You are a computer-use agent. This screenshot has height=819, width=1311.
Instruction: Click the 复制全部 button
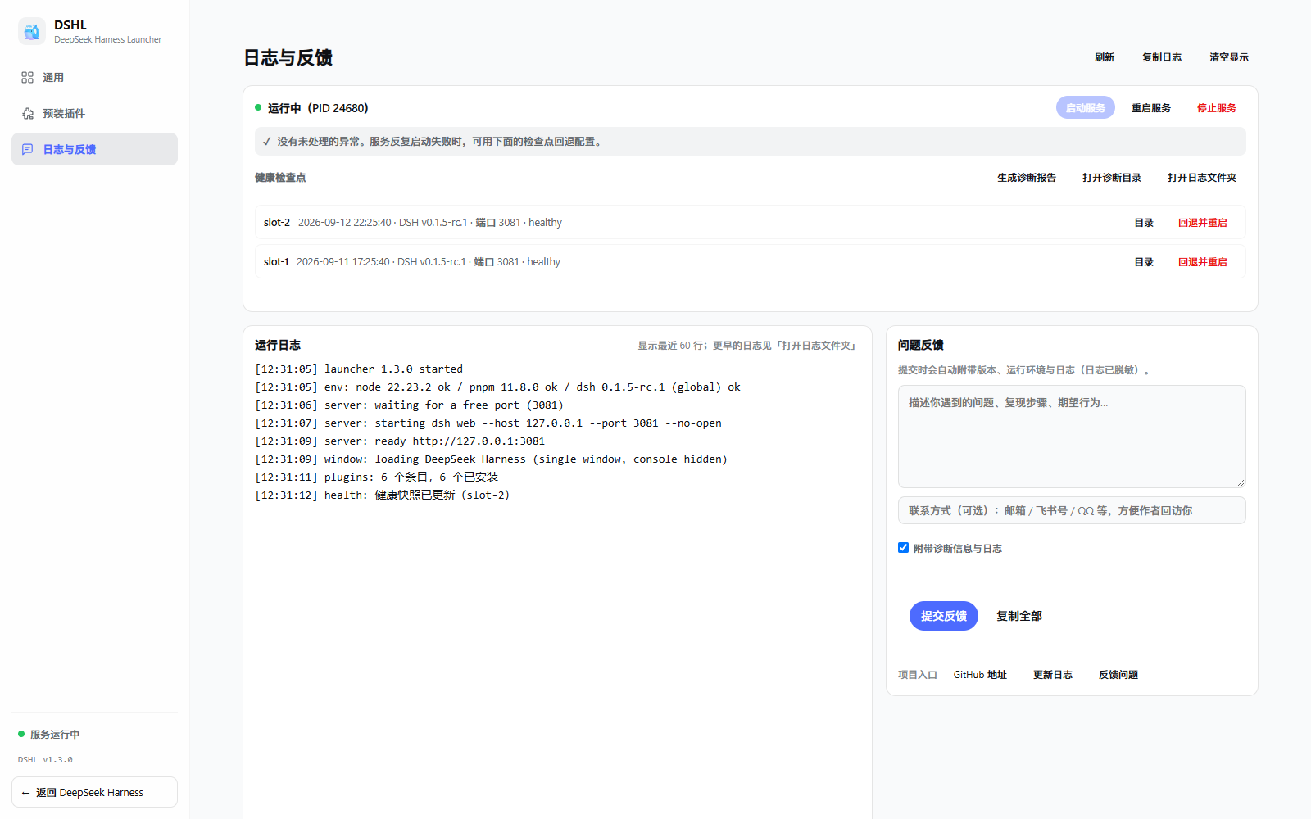[x=1019, y=616]
